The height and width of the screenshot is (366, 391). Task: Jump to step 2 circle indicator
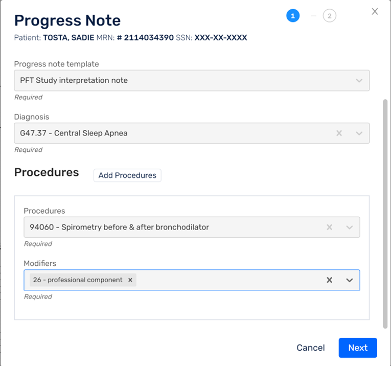(329, 16)
